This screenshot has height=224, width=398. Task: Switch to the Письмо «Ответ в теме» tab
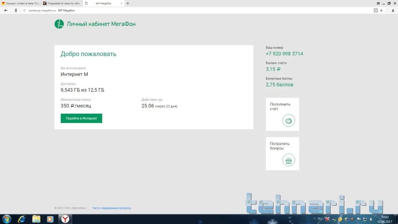click(x=21, y=3)
